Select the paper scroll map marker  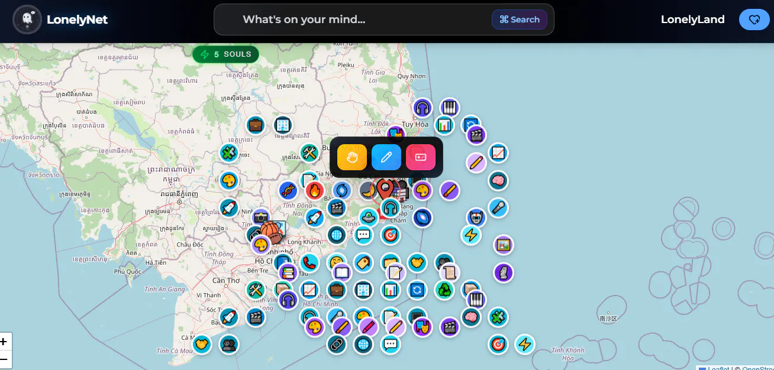click(450, 272)
